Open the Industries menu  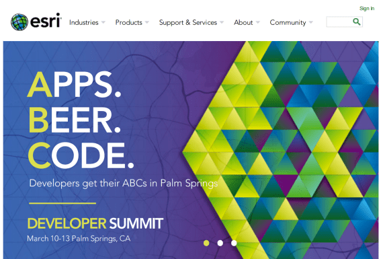84,22
